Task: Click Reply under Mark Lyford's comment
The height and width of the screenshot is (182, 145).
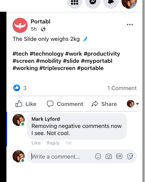Action: 53,143
